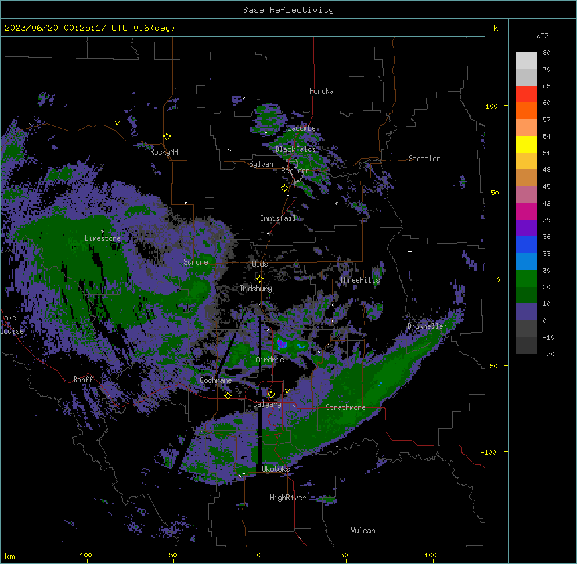The image size is (577, 564).
Task: Select the red swatch between 65 and 60 dBZ
Action: coord(526,94)
